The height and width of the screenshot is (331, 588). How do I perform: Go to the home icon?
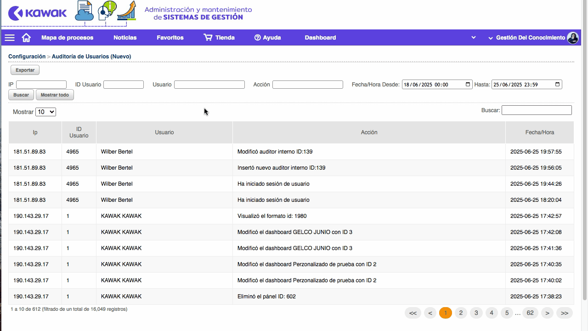point(26,38)
